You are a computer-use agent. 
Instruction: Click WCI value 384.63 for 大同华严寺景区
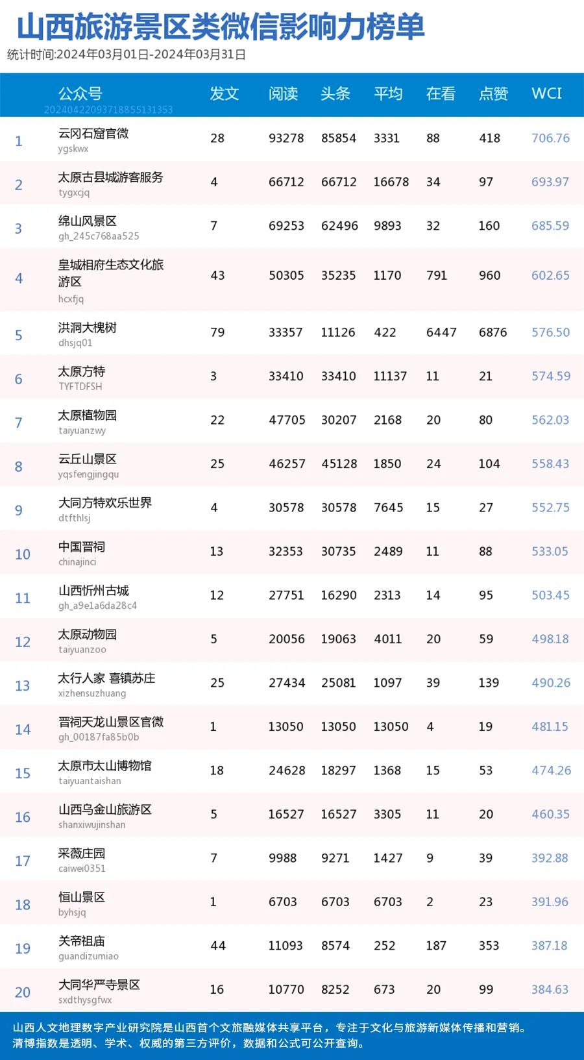click(550, 989)
